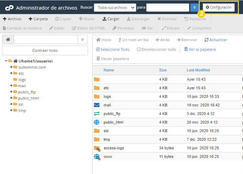
Task: Click the '34 bytes' size cell
Action: (x=166, y=148)
